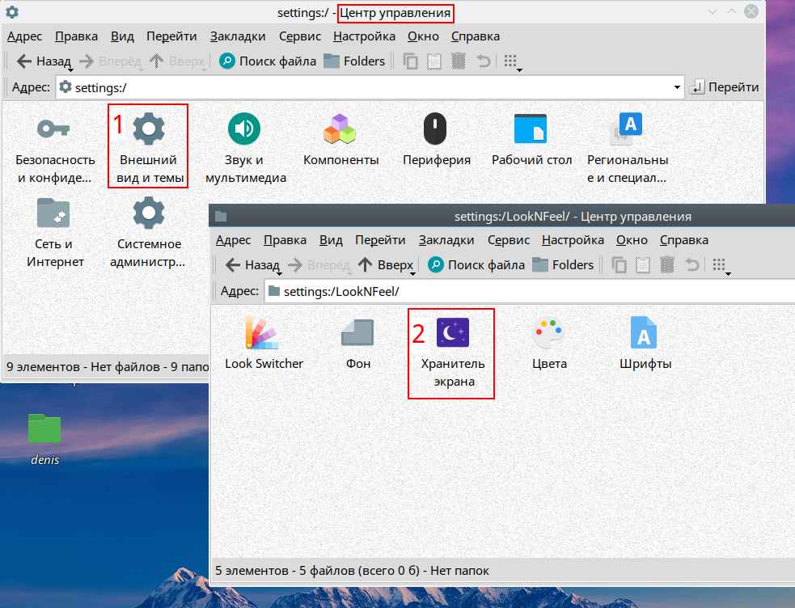
Task: Open the denis folder on the desktop
Action: tap(44, 429)
